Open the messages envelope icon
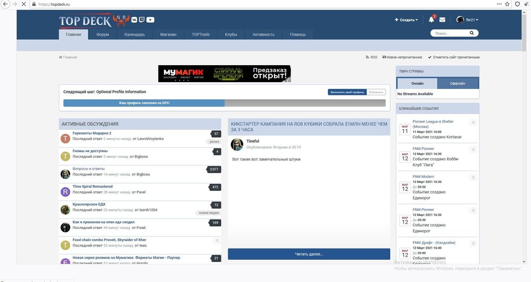This screenshot has height=282, width=531. tap(442, 20)
